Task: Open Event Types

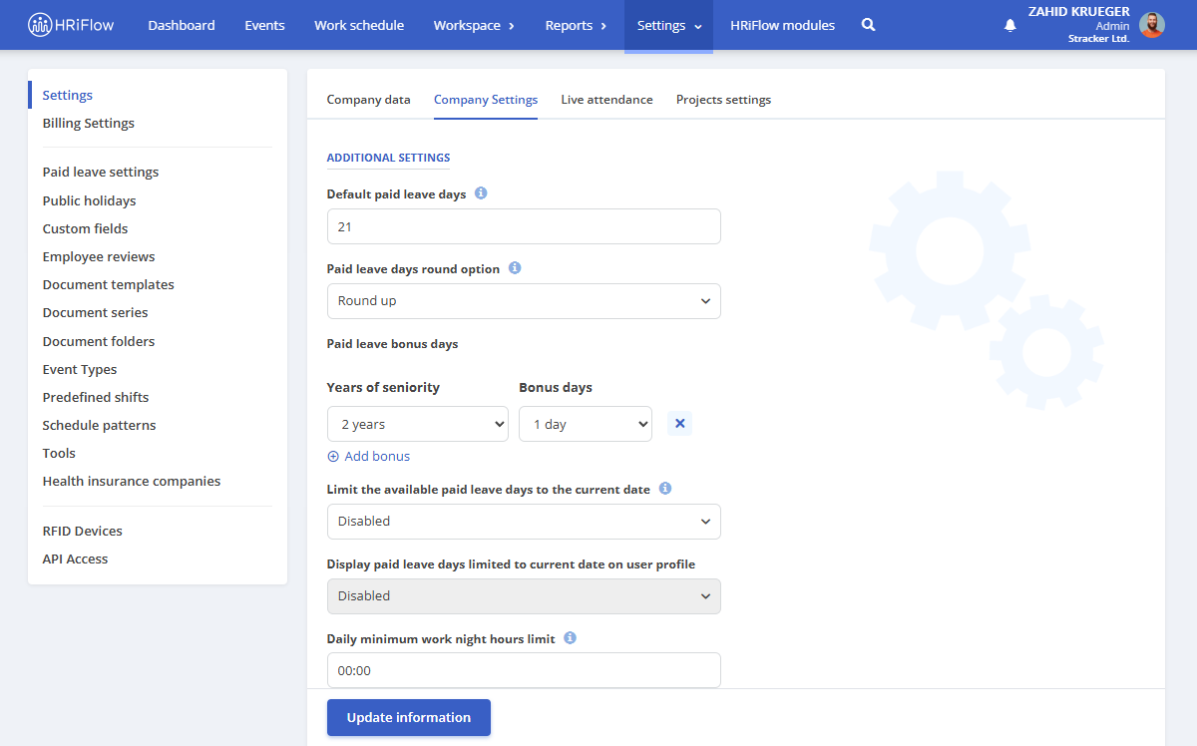Action: coord(80,369)
